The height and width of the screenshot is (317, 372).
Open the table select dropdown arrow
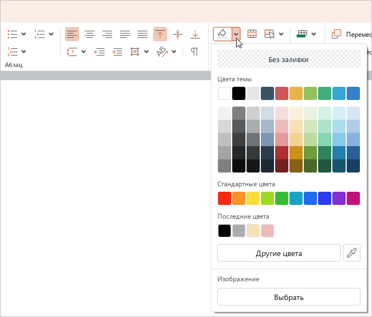[281, 34]
